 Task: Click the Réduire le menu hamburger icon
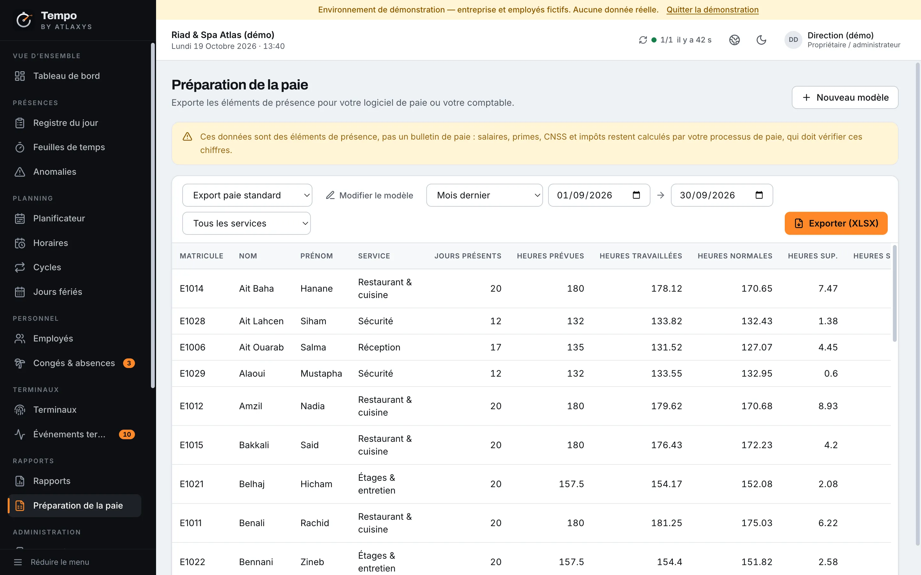coord(18,562)
